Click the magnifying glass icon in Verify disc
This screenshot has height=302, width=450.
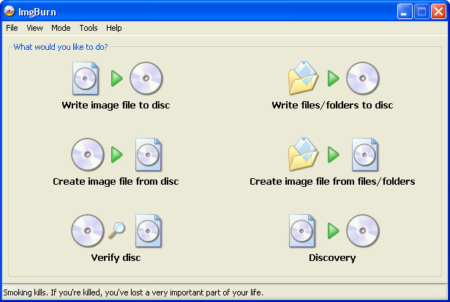(x=116, y=230)
